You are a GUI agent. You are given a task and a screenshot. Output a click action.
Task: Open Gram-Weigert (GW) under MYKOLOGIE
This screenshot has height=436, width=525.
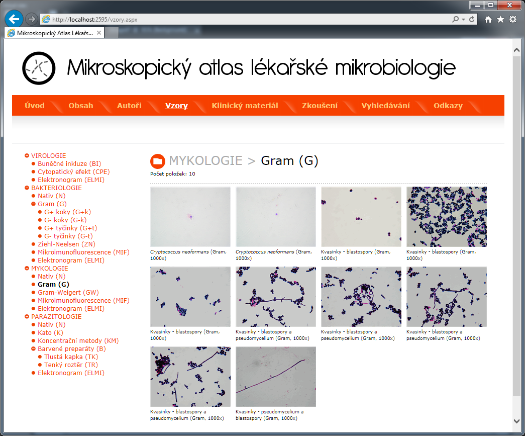[x=68, y=293]
